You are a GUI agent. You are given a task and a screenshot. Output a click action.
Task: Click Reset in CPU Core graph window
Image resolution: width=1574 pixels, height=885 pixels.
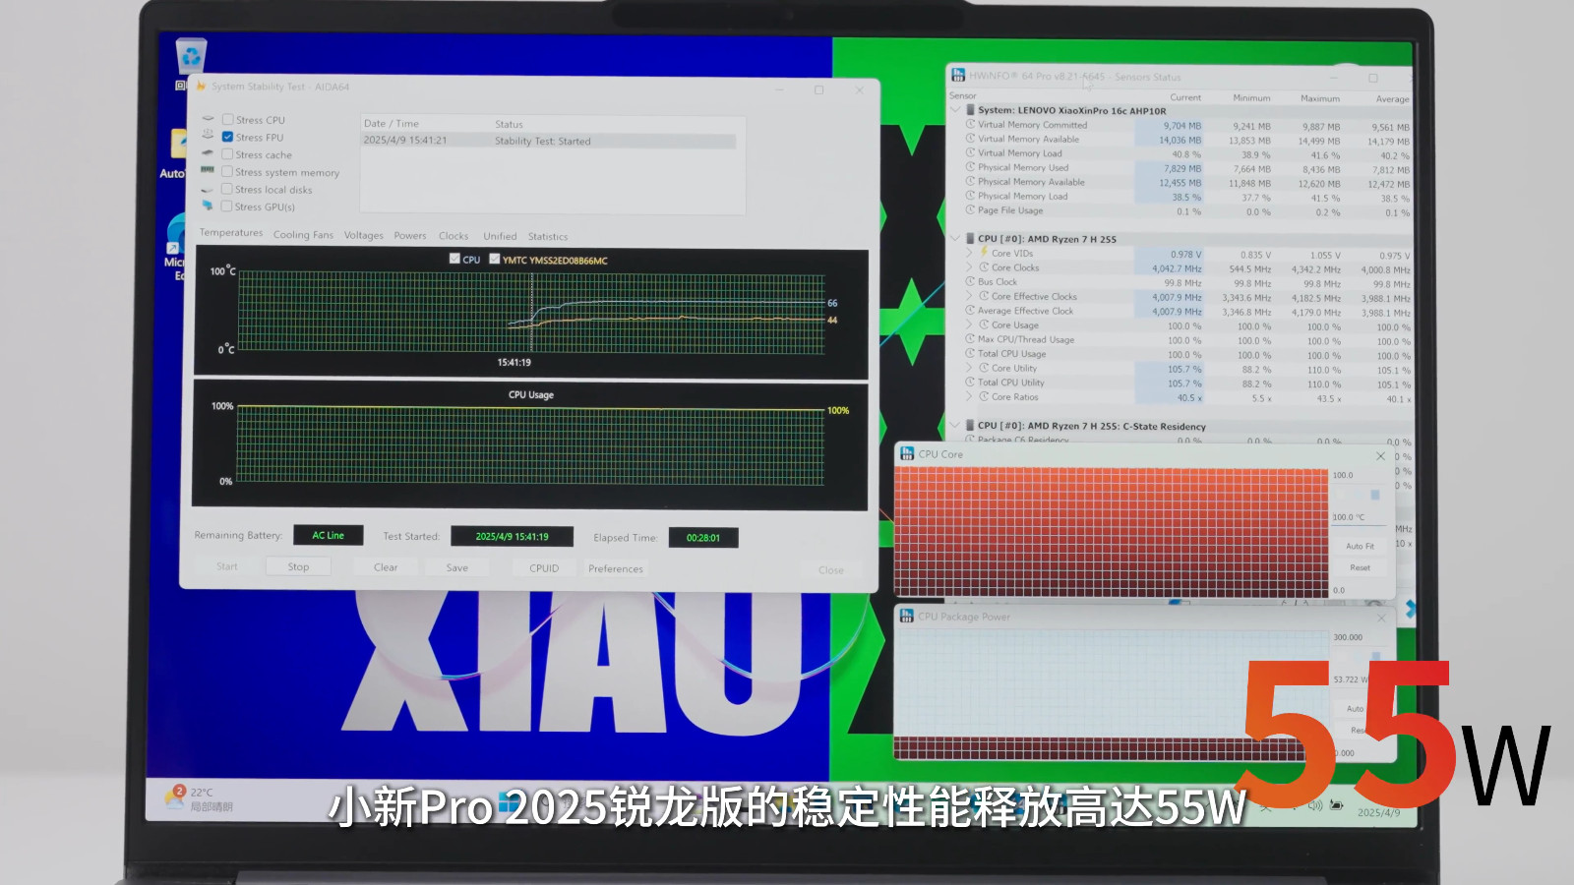coord(1360,567)
